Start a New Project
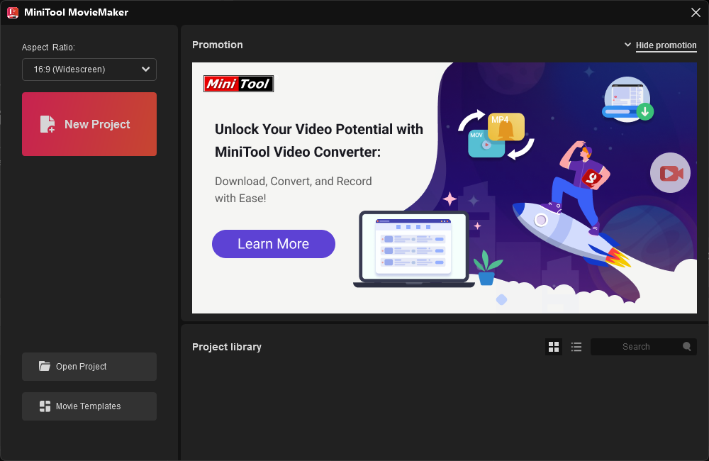The image size is (709, 461). point(97,124)
